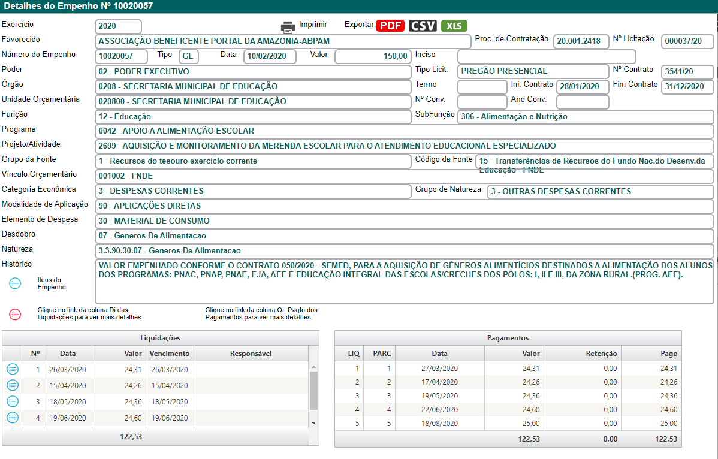Image resolution: width=718 pixels, height=459 pixels.
Task: Export the details as CSV
Action: click(423, 26)
